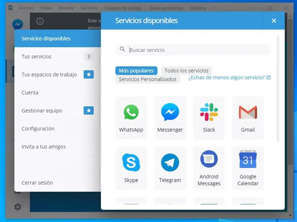Add the WhatsApp service

131,117
